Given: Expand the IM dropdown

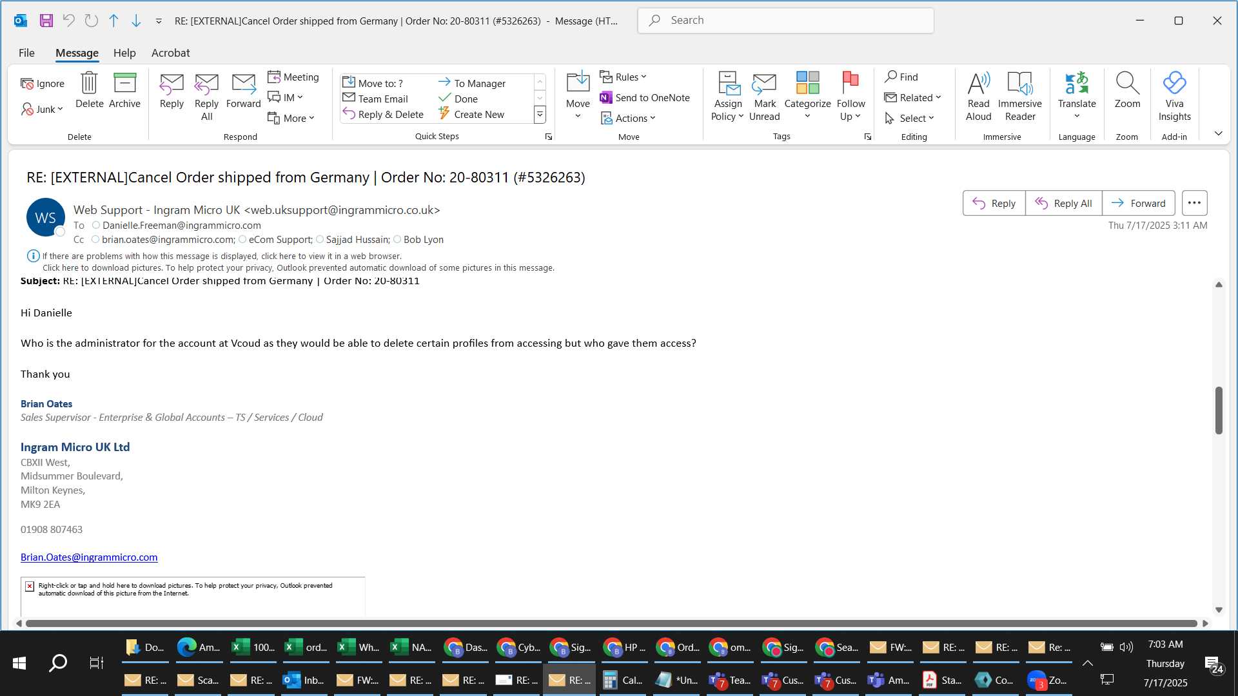Looking at the screenshot, I should [x=285, y=97].
